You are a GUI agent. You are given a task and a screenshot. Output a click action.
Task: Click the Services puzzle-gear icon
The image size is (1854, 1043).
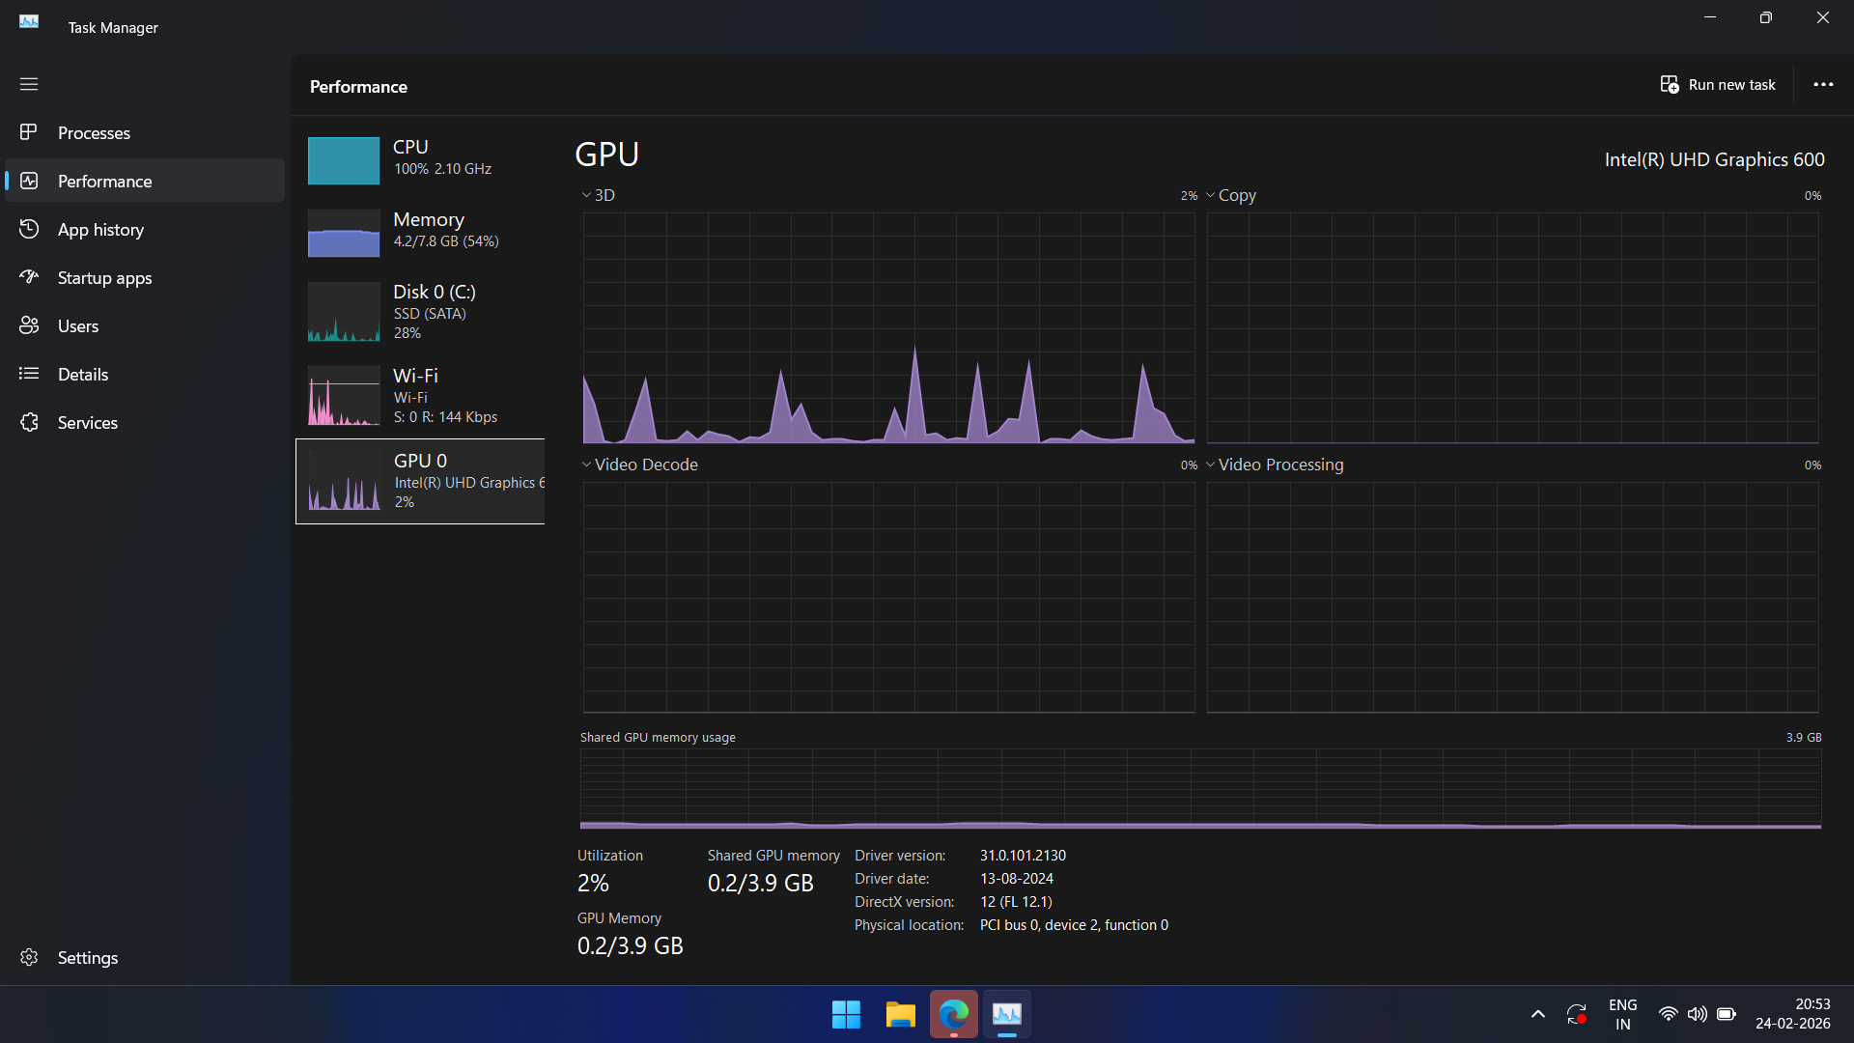[x=29, y=422]
